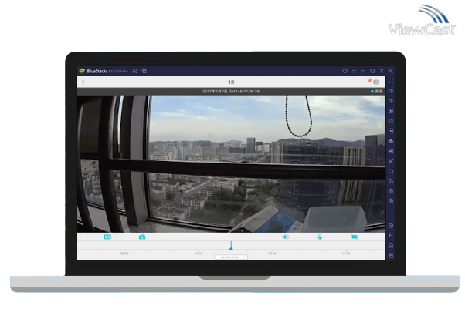
Task: Open the BlueStacks hamburger menu
Action: [x=353, y=71]
